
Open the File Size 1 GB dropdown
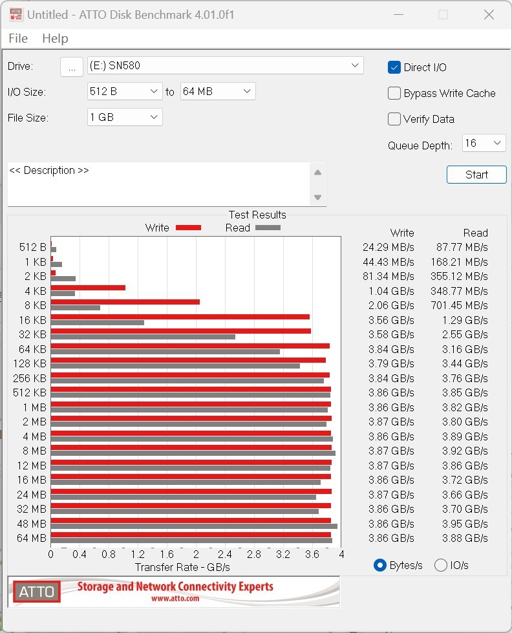125,117
